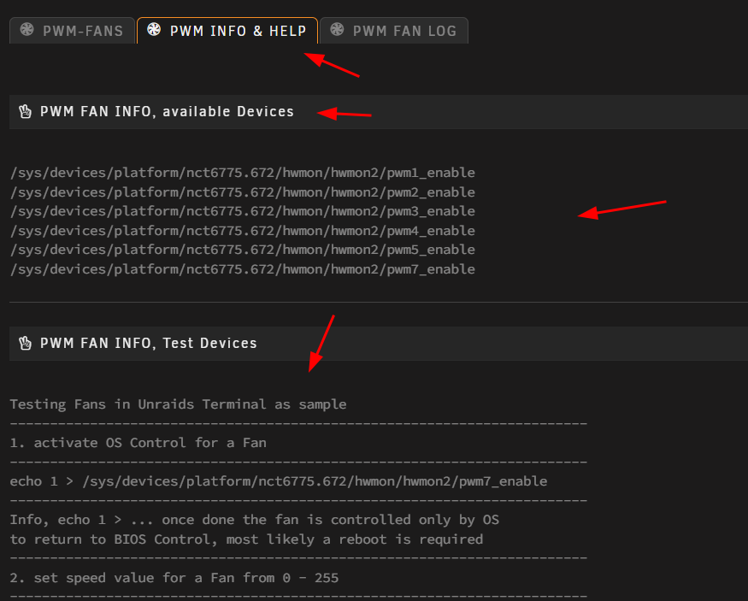The image size is (748, 601).
Task: Click the hand icon beside available Devices header
Action: click(x=25, y=112)
